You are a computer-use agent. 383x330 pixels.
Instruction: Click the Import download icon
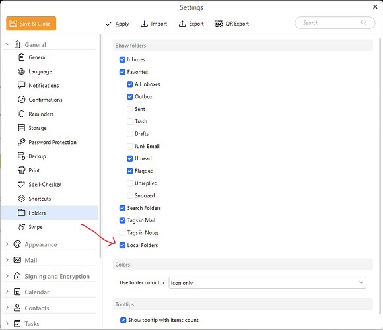144,24
